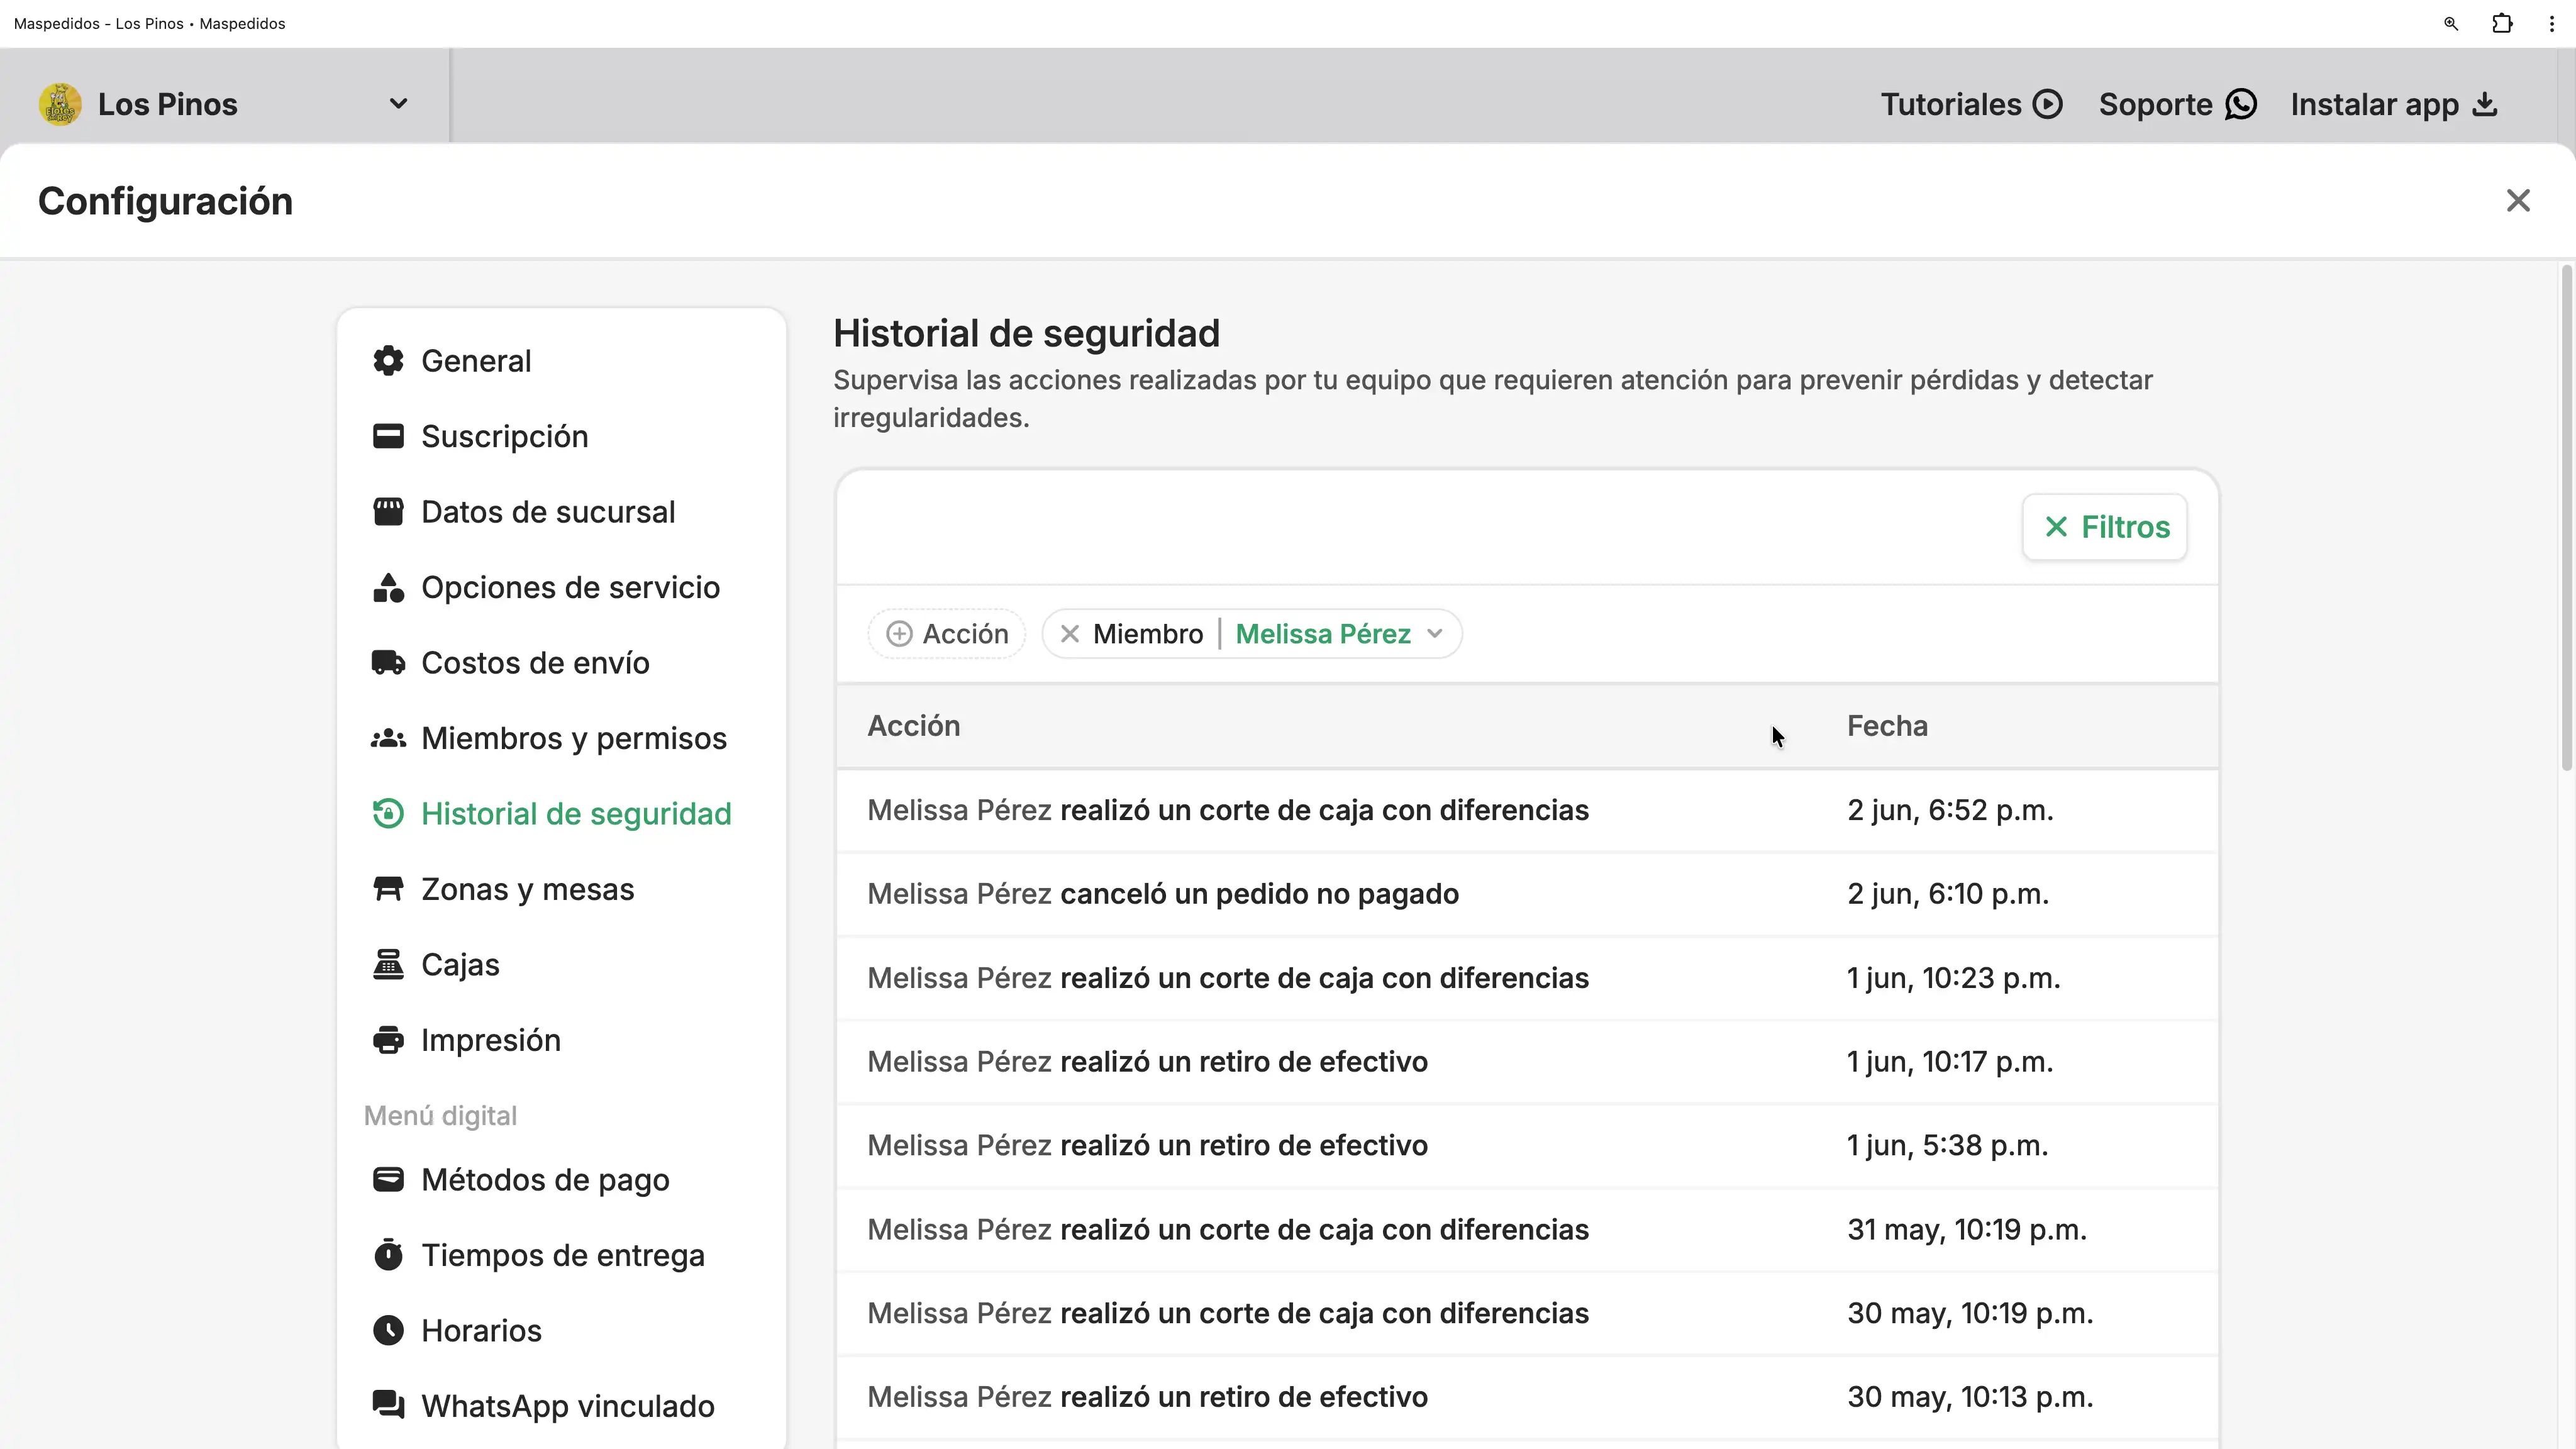The height and width of the screenshot is (1449, 2576).
Task: Click the Suscripción card icon
Action: (388, 436)
